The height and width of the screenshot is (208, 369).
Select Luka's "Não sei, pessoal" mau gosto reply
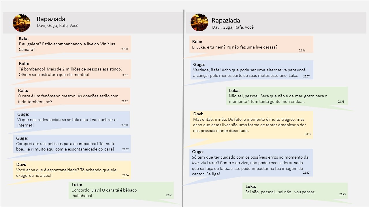pos(287,96)
